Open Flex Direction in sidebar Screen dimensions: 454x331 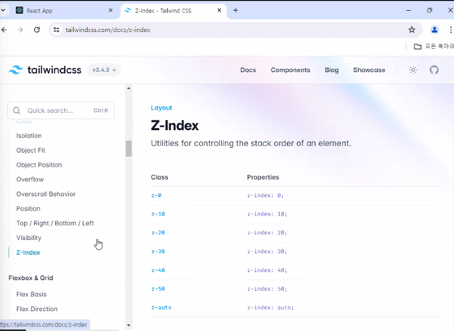[x=37, y=309]
